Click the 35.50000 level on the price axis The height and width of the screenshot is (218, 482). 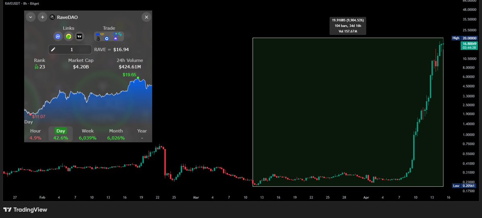[x=469, y=20]
